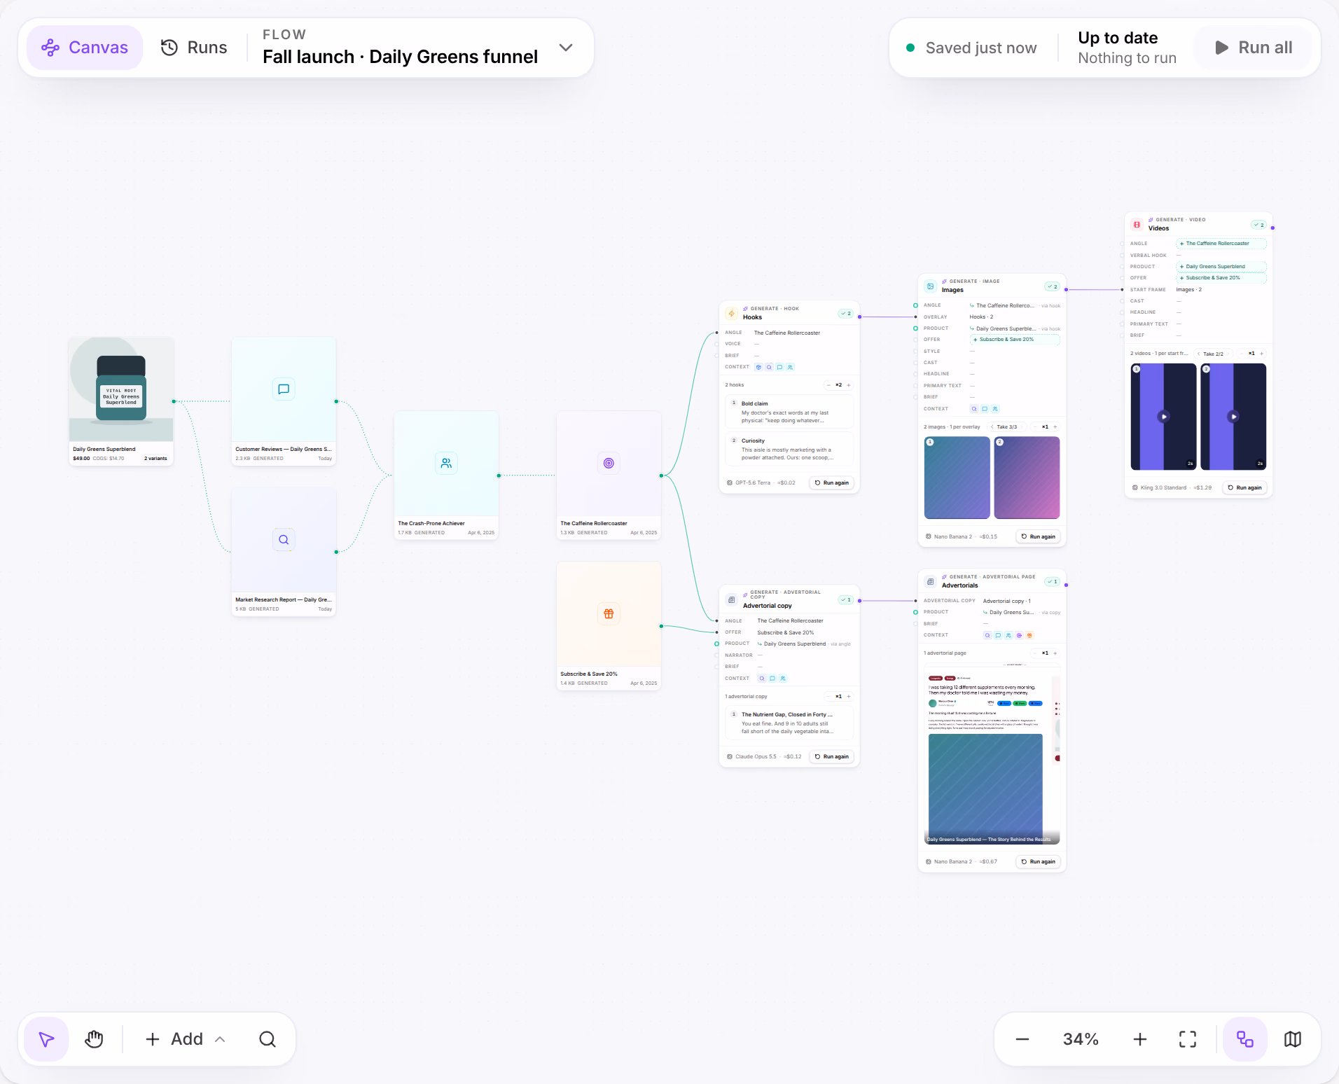The image size is (1339, 1084).
Task: Click the image icon on Images node
Action: [x=930, y=286]
